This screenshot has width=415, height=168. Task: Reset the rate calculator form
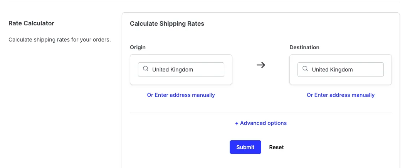276,147
